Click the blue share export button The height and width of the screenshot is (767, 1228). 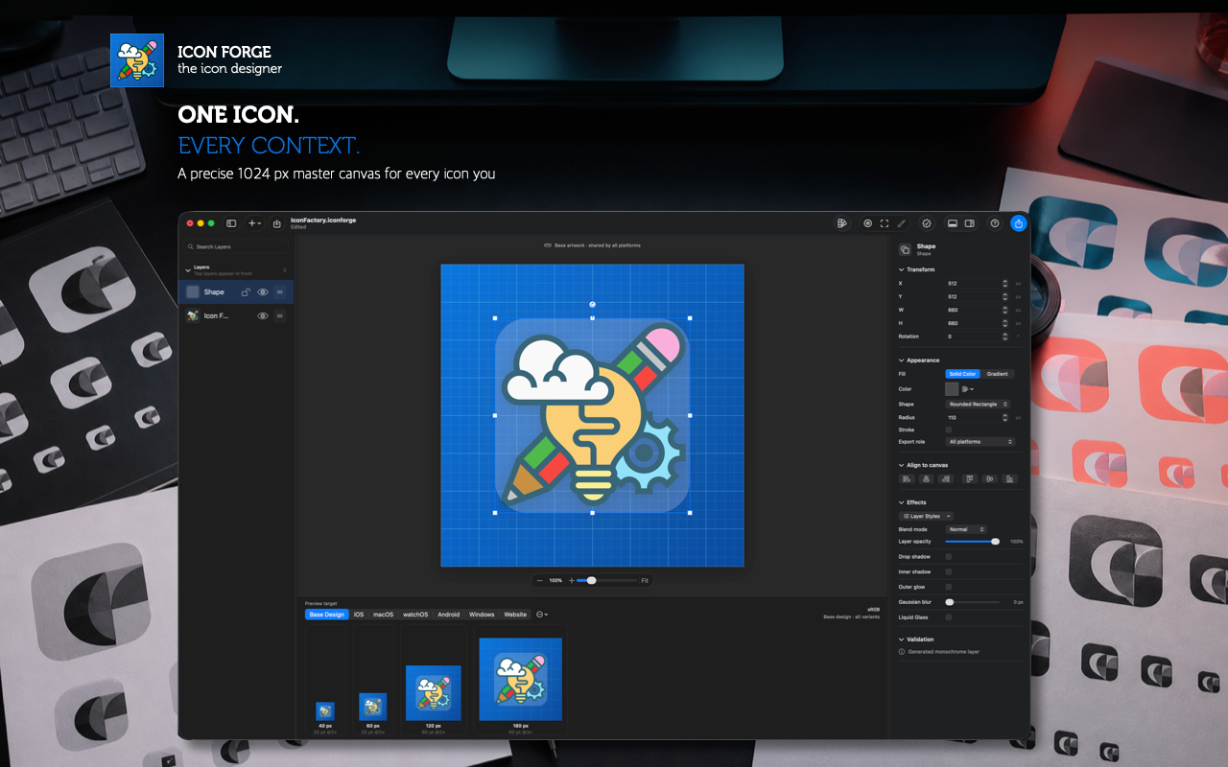click(1019, 223)
